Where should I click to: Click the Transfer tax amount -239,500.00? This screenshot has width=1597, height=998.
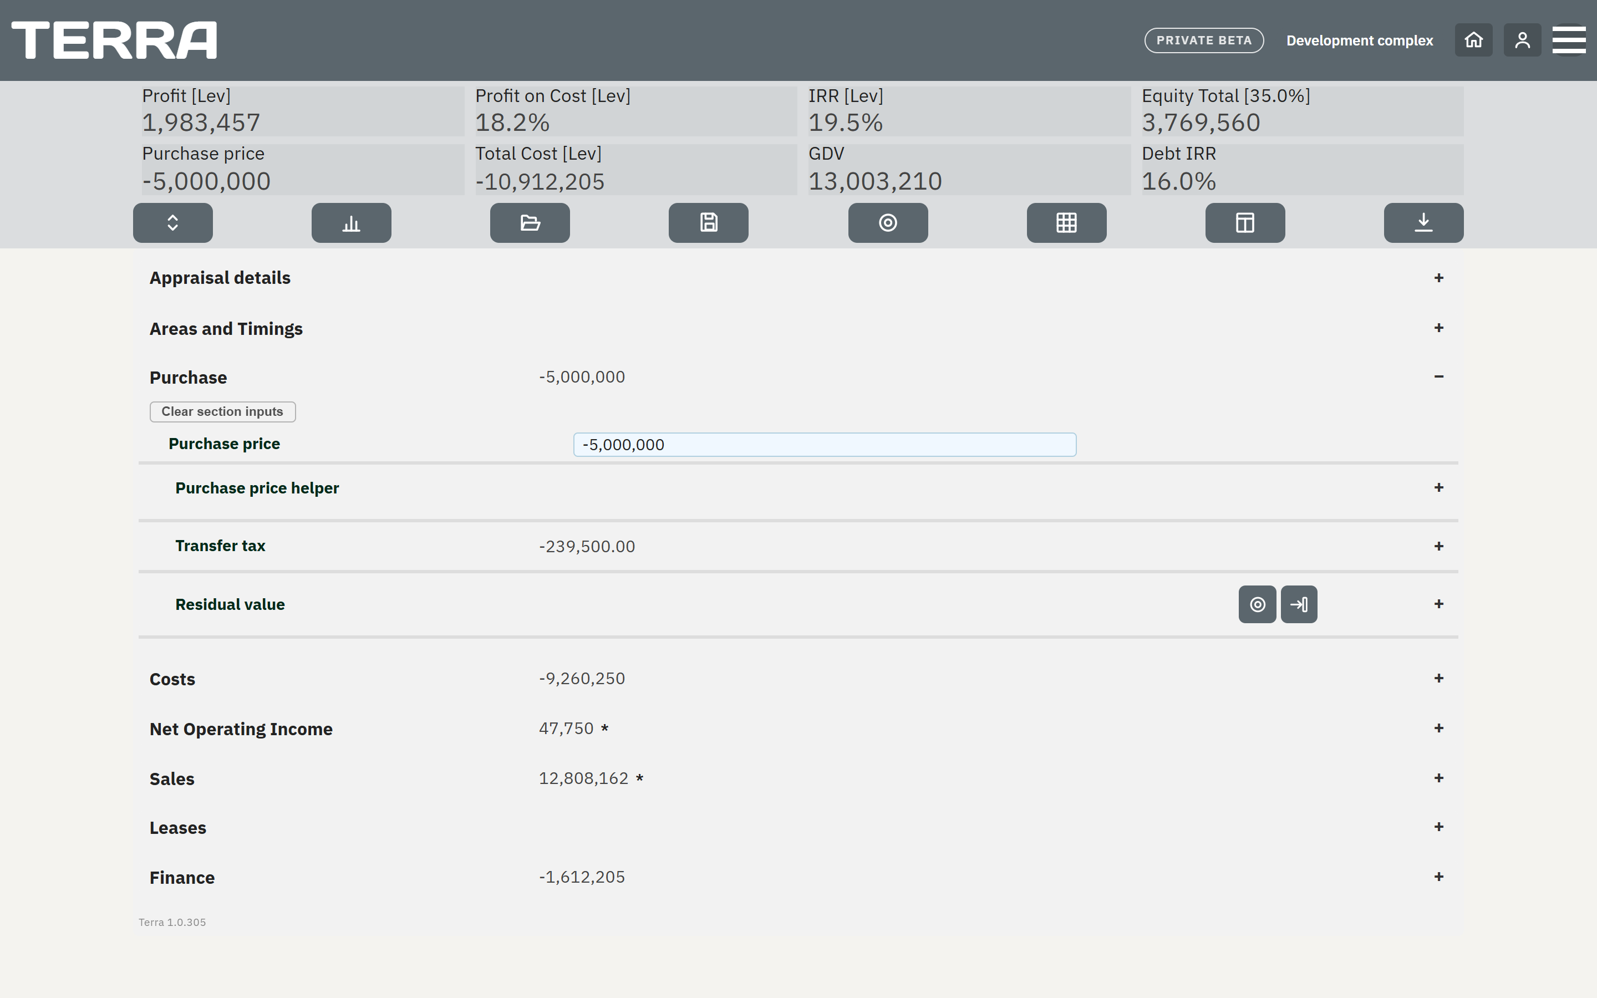point(587,547)
